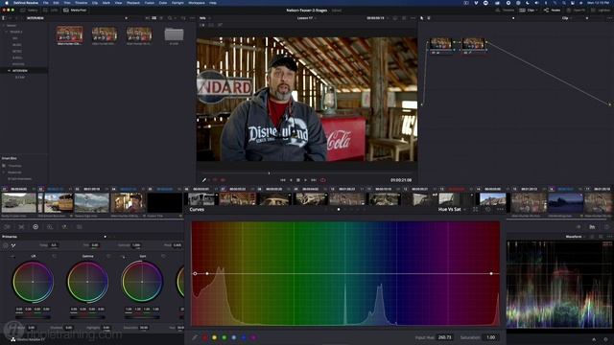614x345 pixels.
Task: Select the Color Wheels palette icon
Action: (35, 227)
